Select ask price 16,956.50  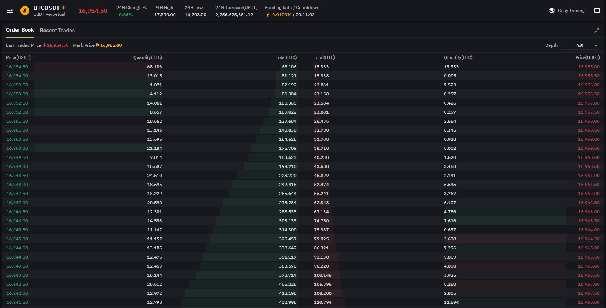[589, 94]
